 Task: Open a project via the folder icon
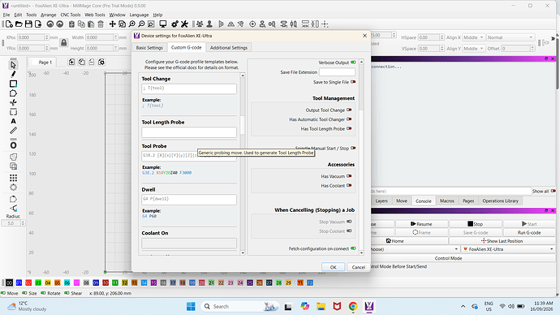[19, 24]
